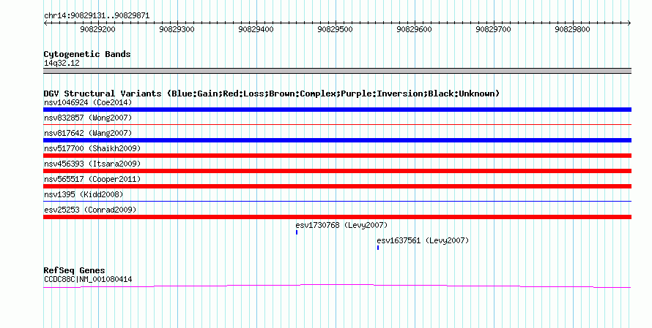Select the red bar of nsv456393
The height and width of the screenshot is (328, 652).
337,171
